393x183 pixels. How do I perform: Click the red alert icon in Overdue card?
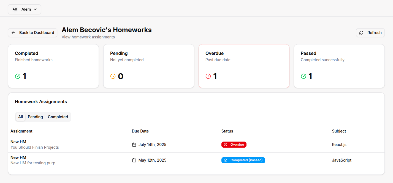tap(208, 76)
